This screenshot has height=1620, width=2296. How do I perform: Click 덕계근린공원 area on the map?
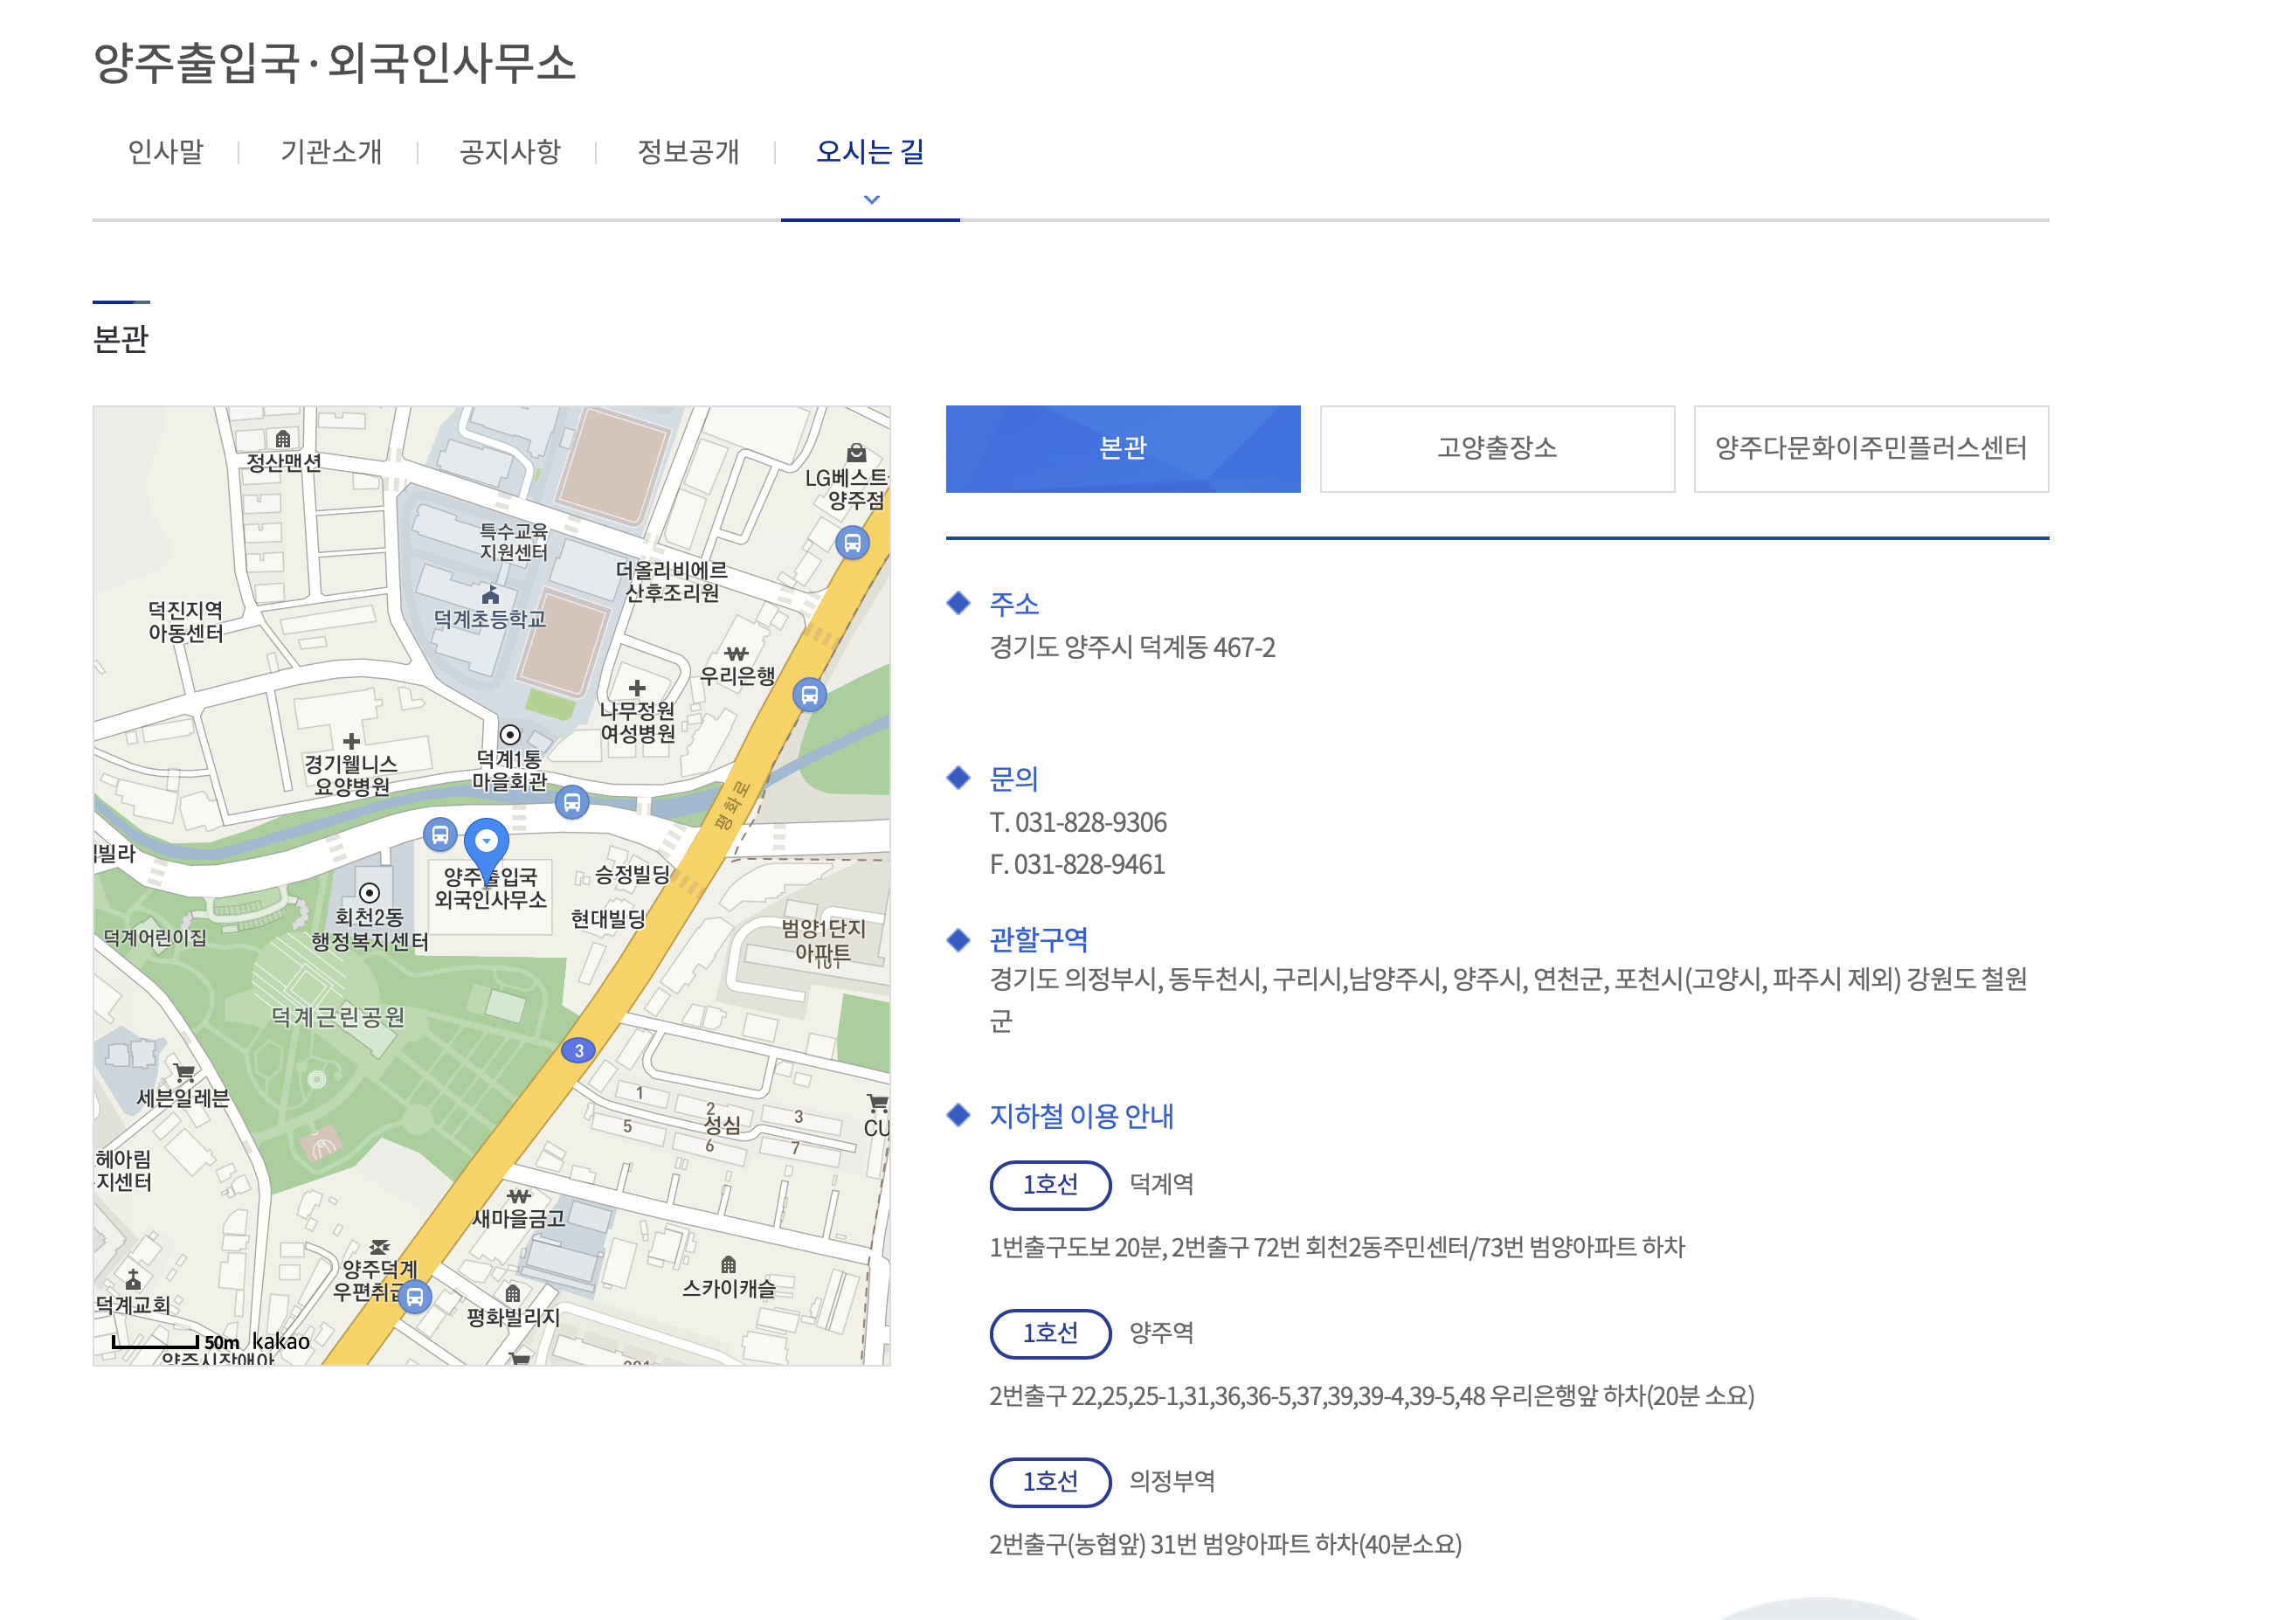pyautogui.click(x=338, y=1018)
